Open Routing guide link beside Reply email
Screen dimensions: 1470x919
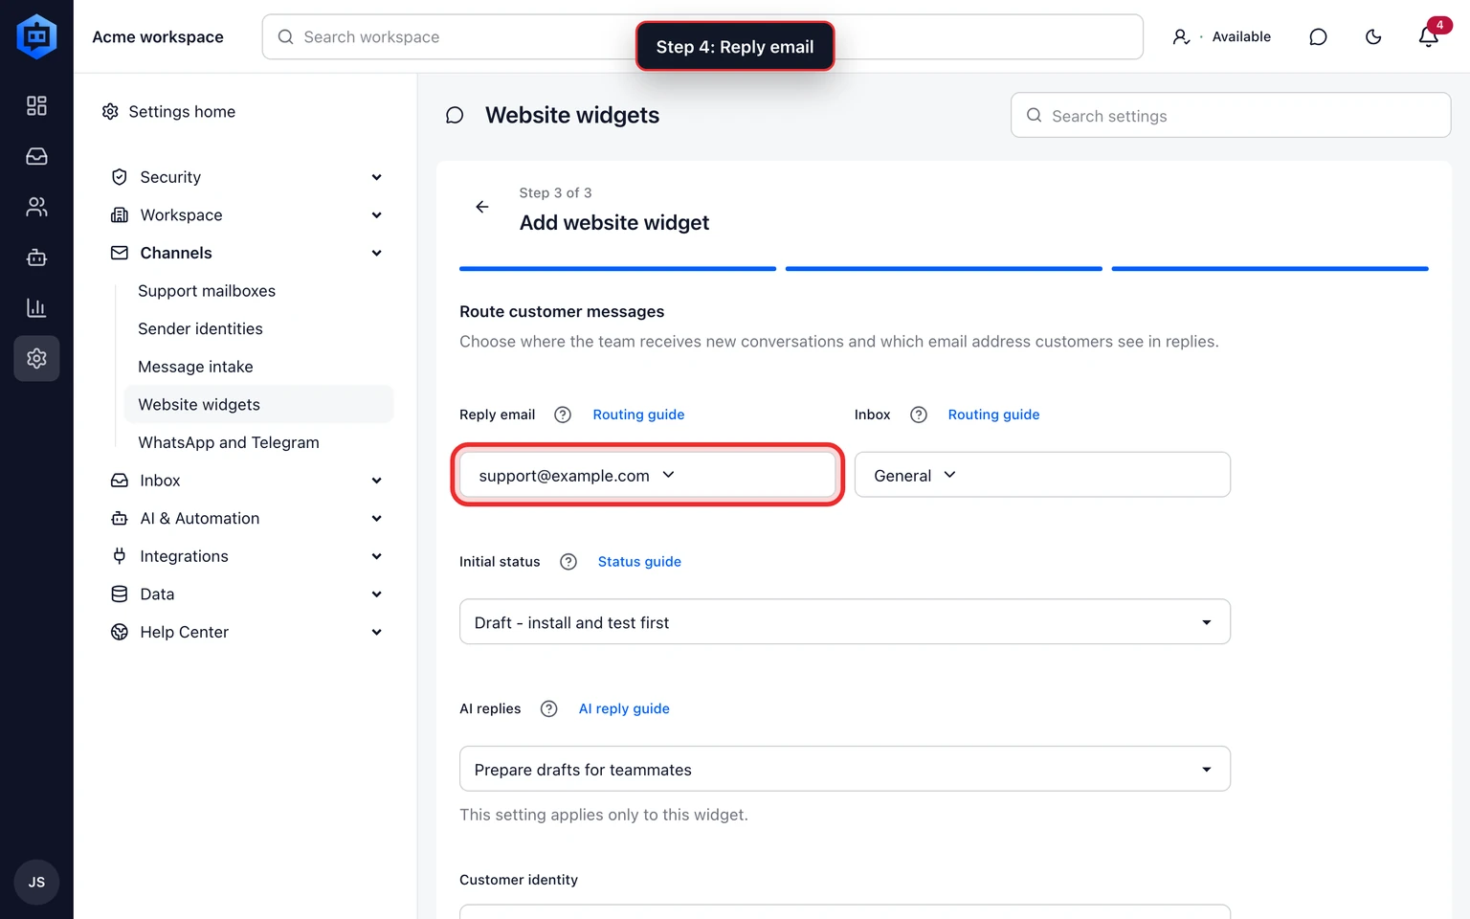pyautogui.click(x=638, y=415)
